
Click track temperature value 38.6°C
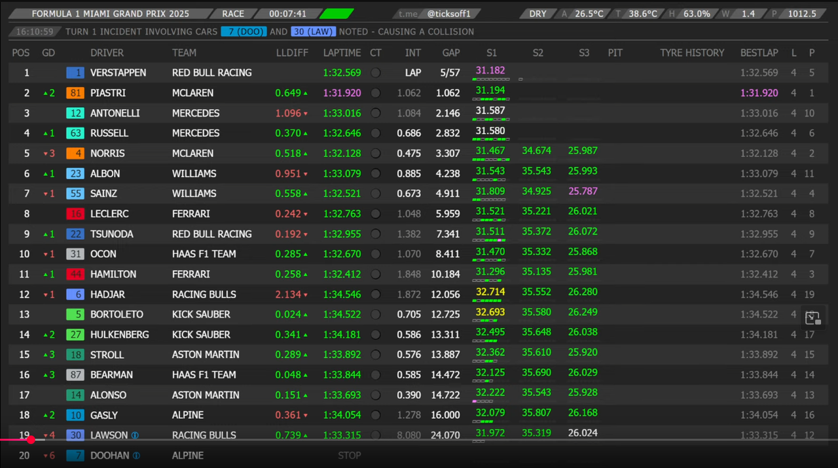[642, 14]
